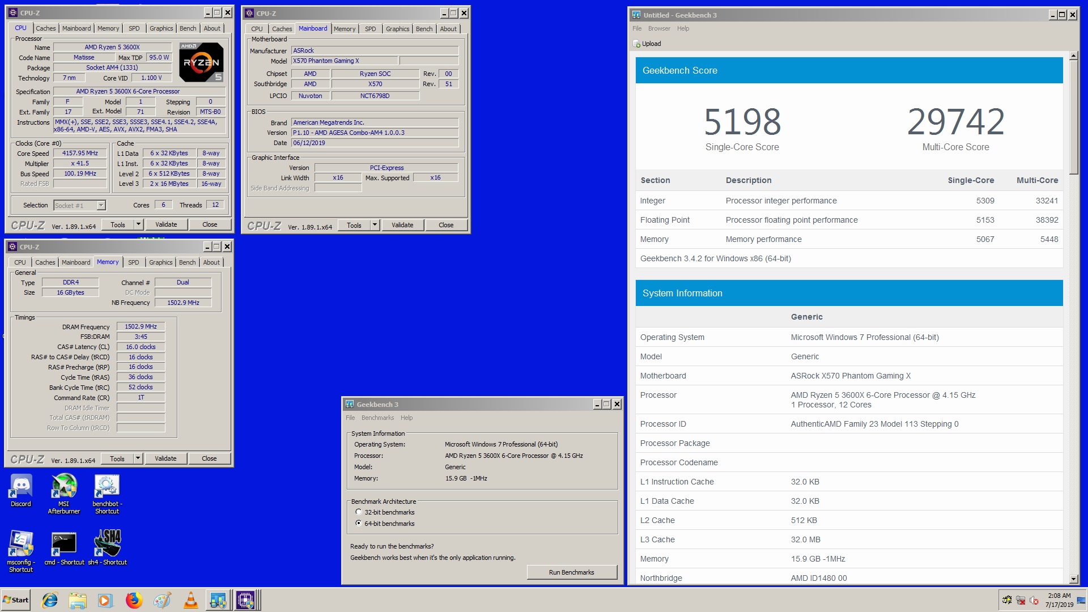Launch Firefox from the taskbar
Image resolution: width=1088 pixels, height=612 pixels.
click(134, 600)
